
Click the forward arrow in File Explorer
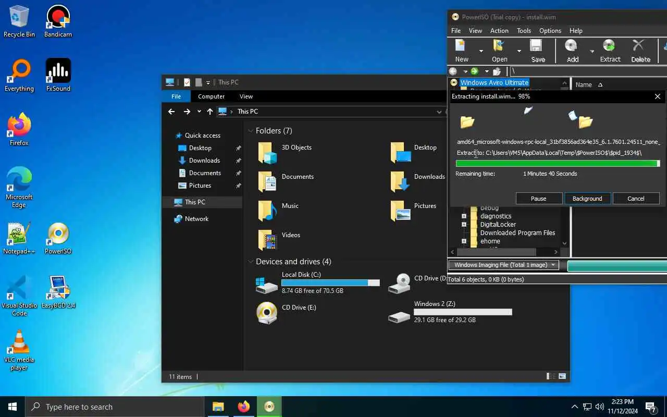(187, 112)
